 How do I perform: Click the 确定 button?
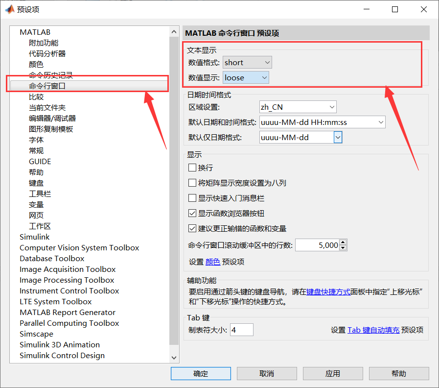pos(201,373)
